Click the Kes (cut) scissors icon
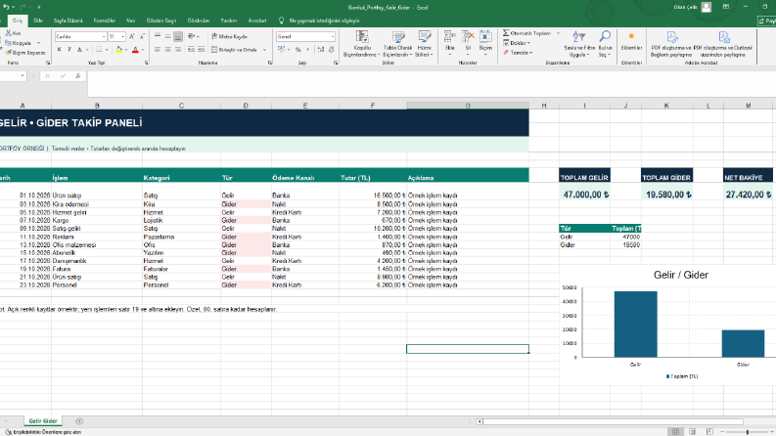 point(9,33)
